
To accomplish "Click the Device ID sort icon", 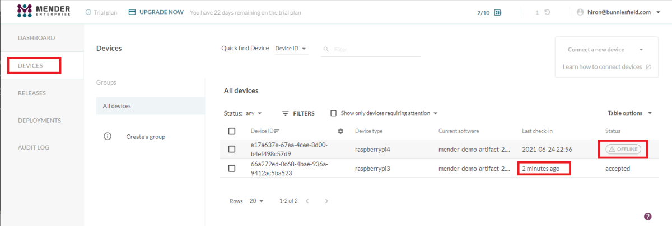I will [277, 131].
